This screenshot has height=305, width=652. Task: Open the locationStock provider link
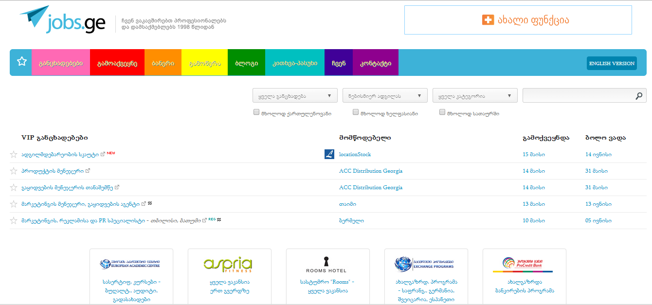[355, 155]
